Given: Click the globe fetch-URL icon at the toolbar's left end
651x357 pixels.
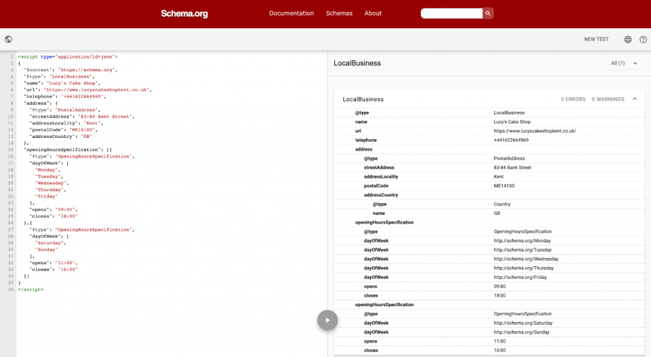Looking at the screenshot, I should click(8, 39).
